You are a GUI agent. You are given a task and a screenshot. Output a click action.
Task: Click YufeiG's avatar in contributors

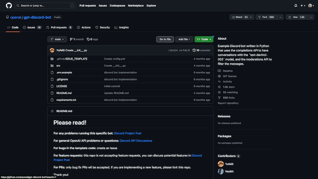pyautogui.click(x=221, y=164)
